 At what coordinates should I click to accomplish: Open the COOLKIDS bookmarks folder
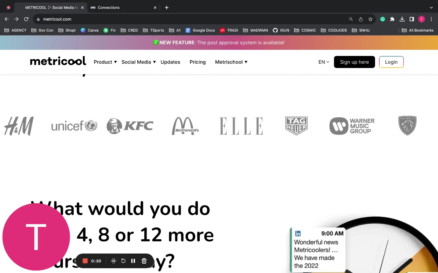334,30
